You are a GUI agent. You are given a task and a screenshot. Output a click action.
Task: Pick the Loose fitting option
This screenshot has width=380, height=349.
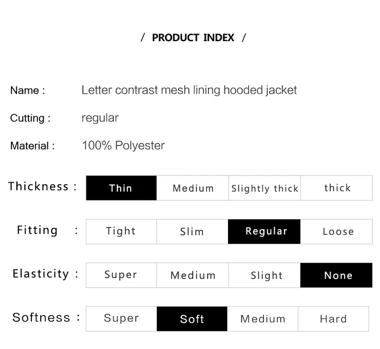tap(337, 231)
